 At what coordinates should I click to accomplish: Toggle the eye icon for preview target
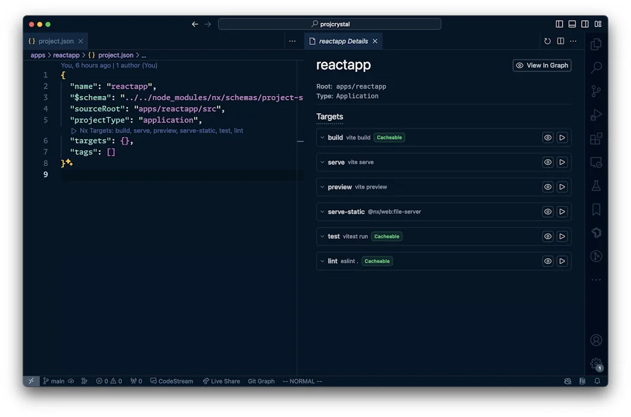click(x=547, y=187)
